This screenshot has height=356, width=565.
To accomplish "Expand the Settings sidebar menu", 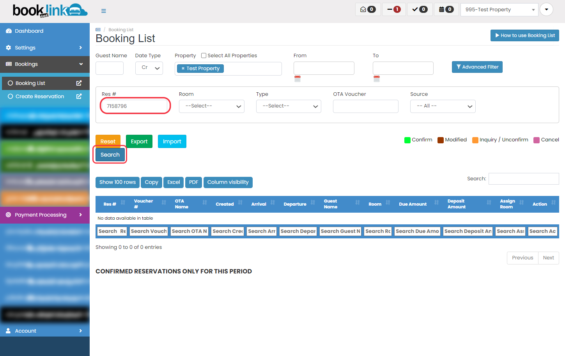I will coord(45,48).
